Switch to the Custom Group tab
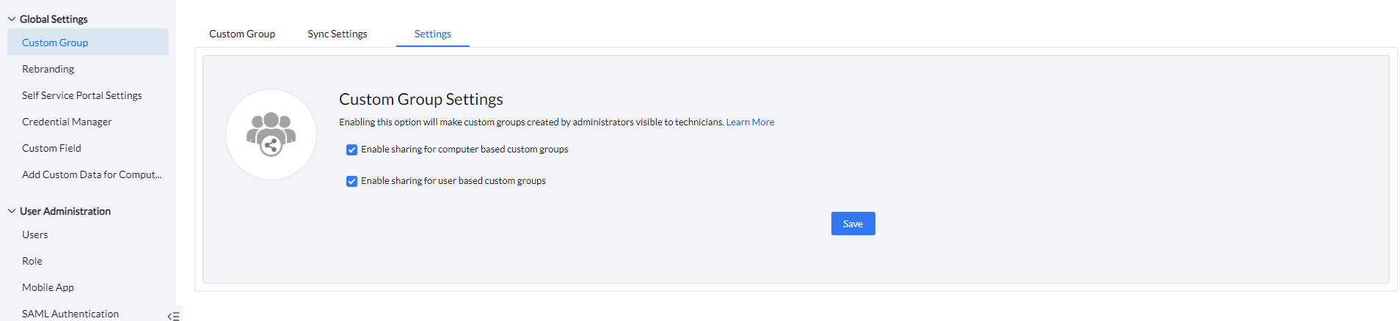 (x=242, y=34)
